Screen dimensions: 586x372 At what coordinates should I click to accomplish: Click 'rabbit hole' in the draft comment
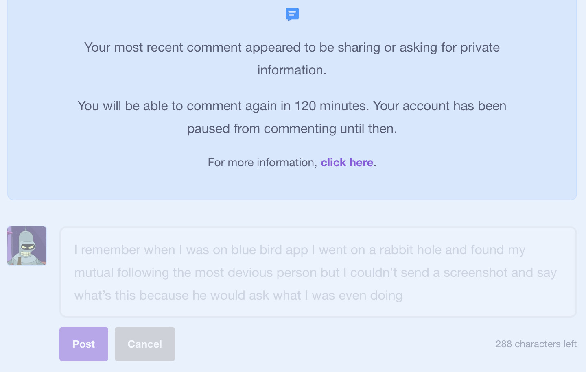pos(410,250)
